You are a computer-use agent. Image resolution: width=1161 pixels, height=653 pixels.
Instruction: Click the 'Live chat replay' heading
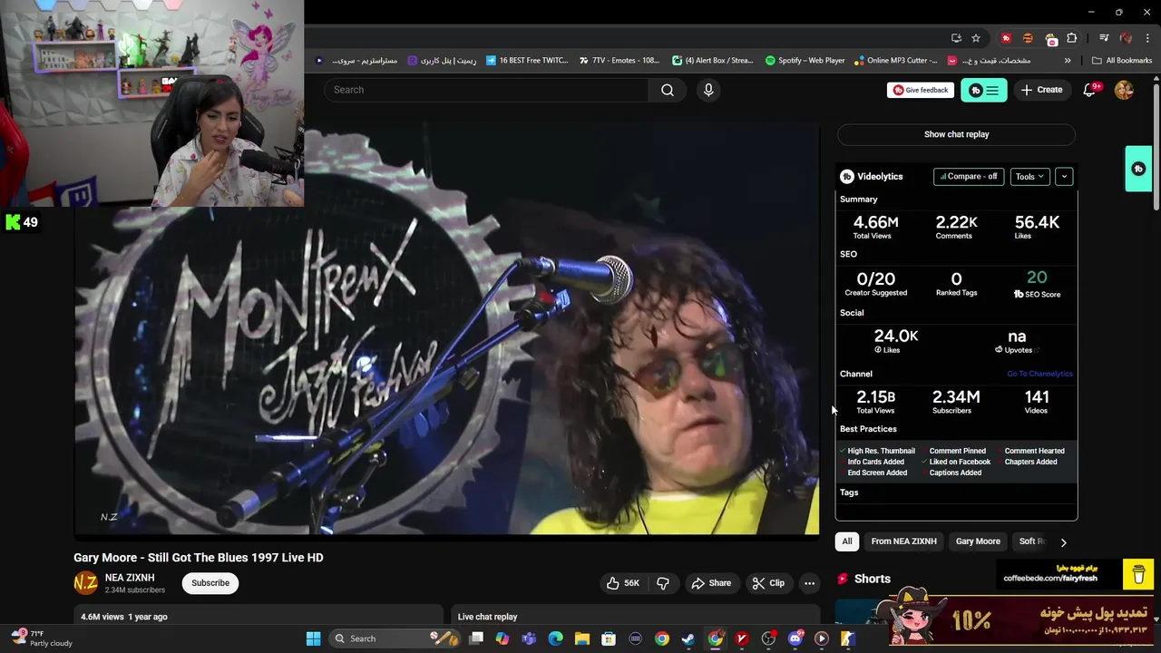(487, 617)
